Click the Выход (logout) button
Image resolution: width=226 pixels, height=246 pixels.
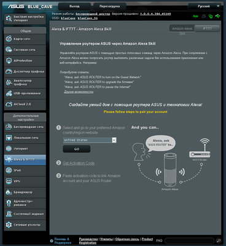pos(74,6)
